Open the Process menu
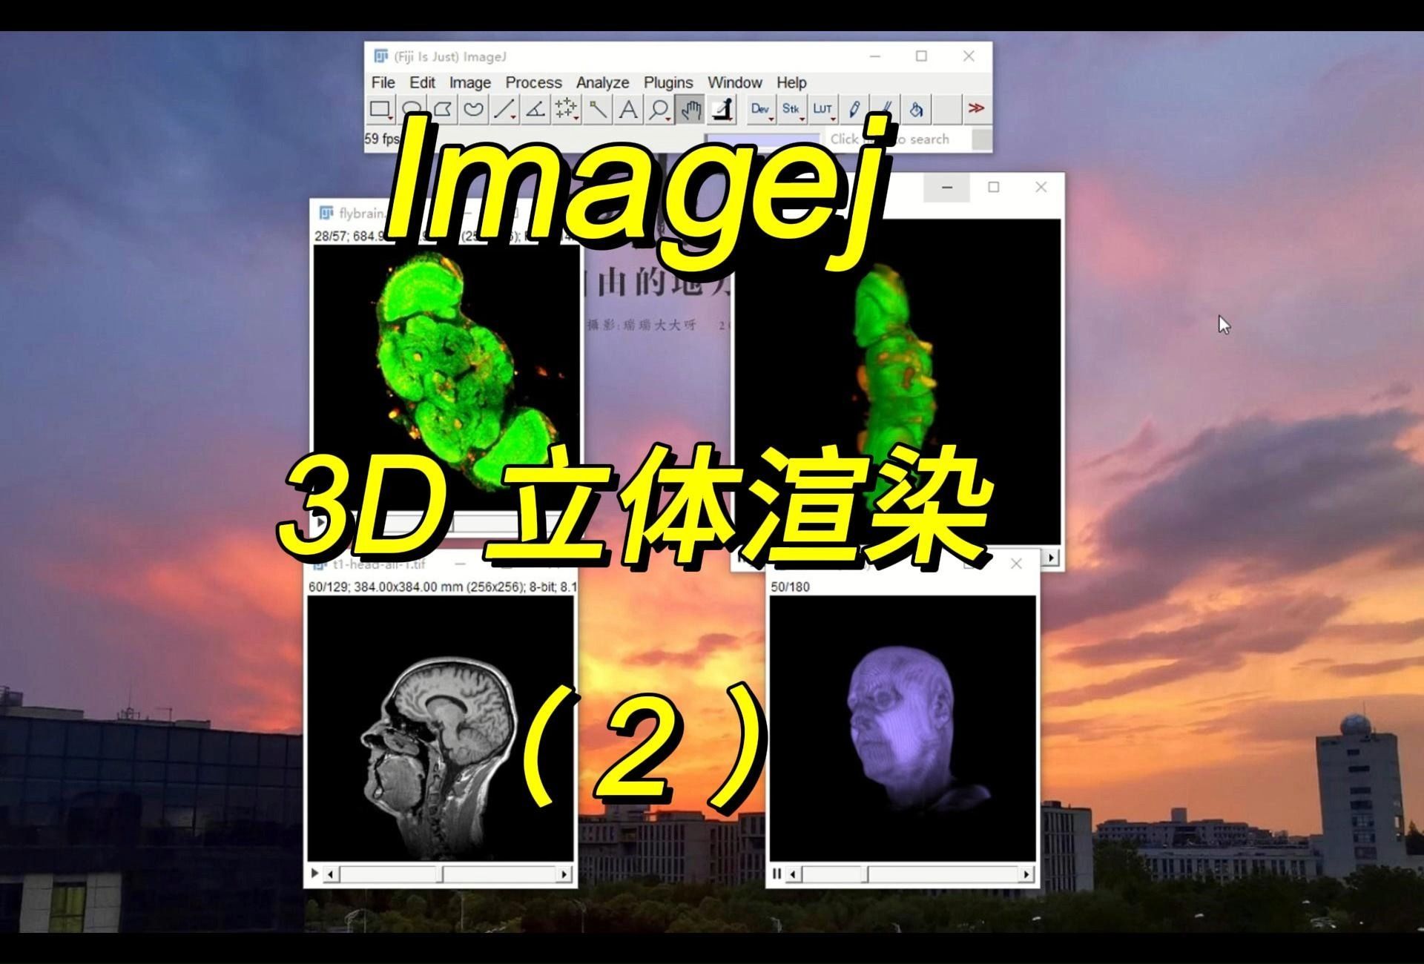The image size is (1424, 964). pos(534,82)
